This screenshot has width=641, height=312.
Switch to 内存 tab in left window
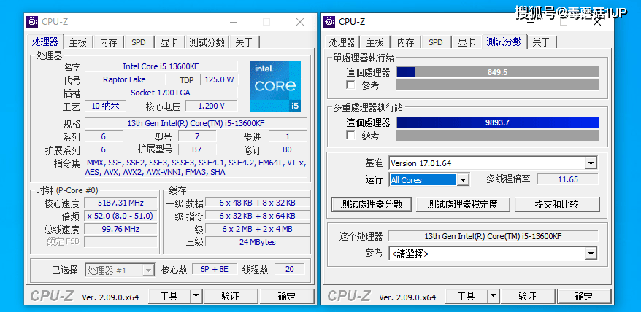pyautogui.click(x=108, y=42)
